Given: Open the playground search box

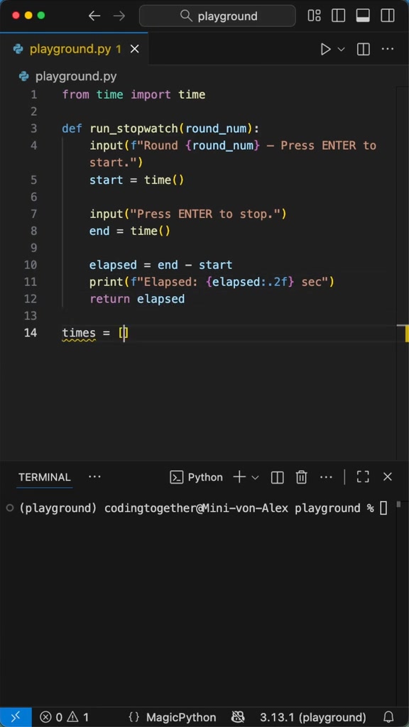Looking at the screenshot, I should click(217, 16).
